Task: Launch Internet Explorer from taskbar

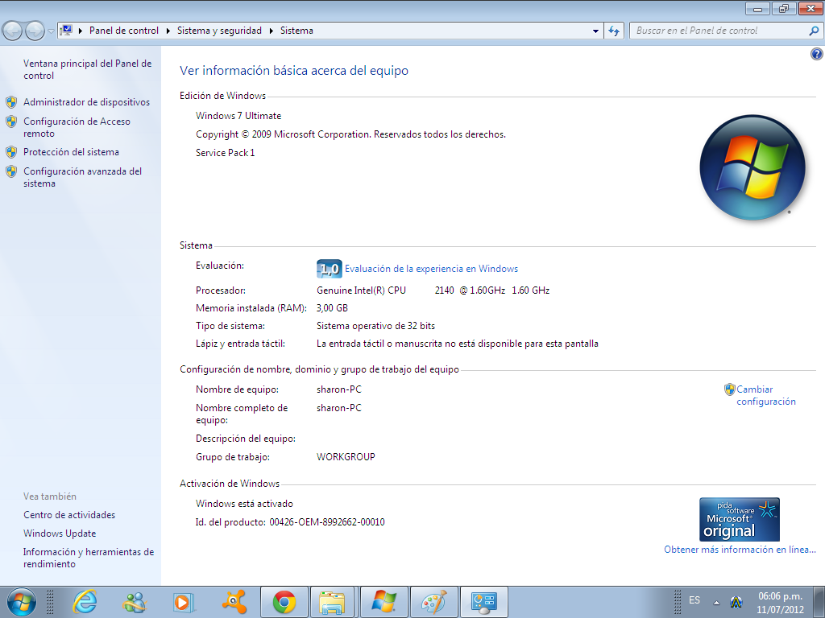Action: [x=85, y=602]
